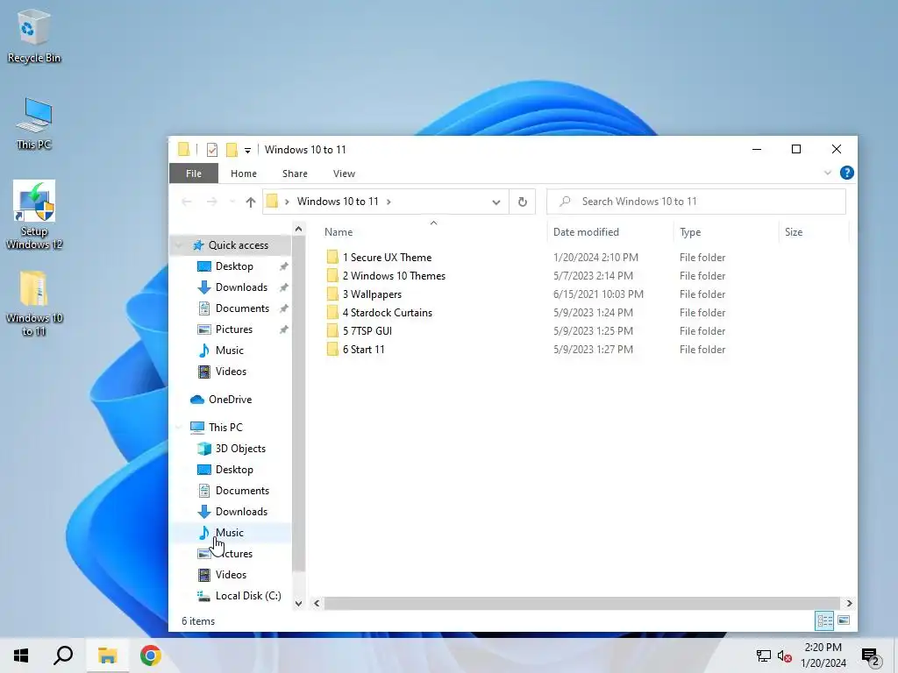Switch to Large icons view button
The image size is (898, 673).
844,620
